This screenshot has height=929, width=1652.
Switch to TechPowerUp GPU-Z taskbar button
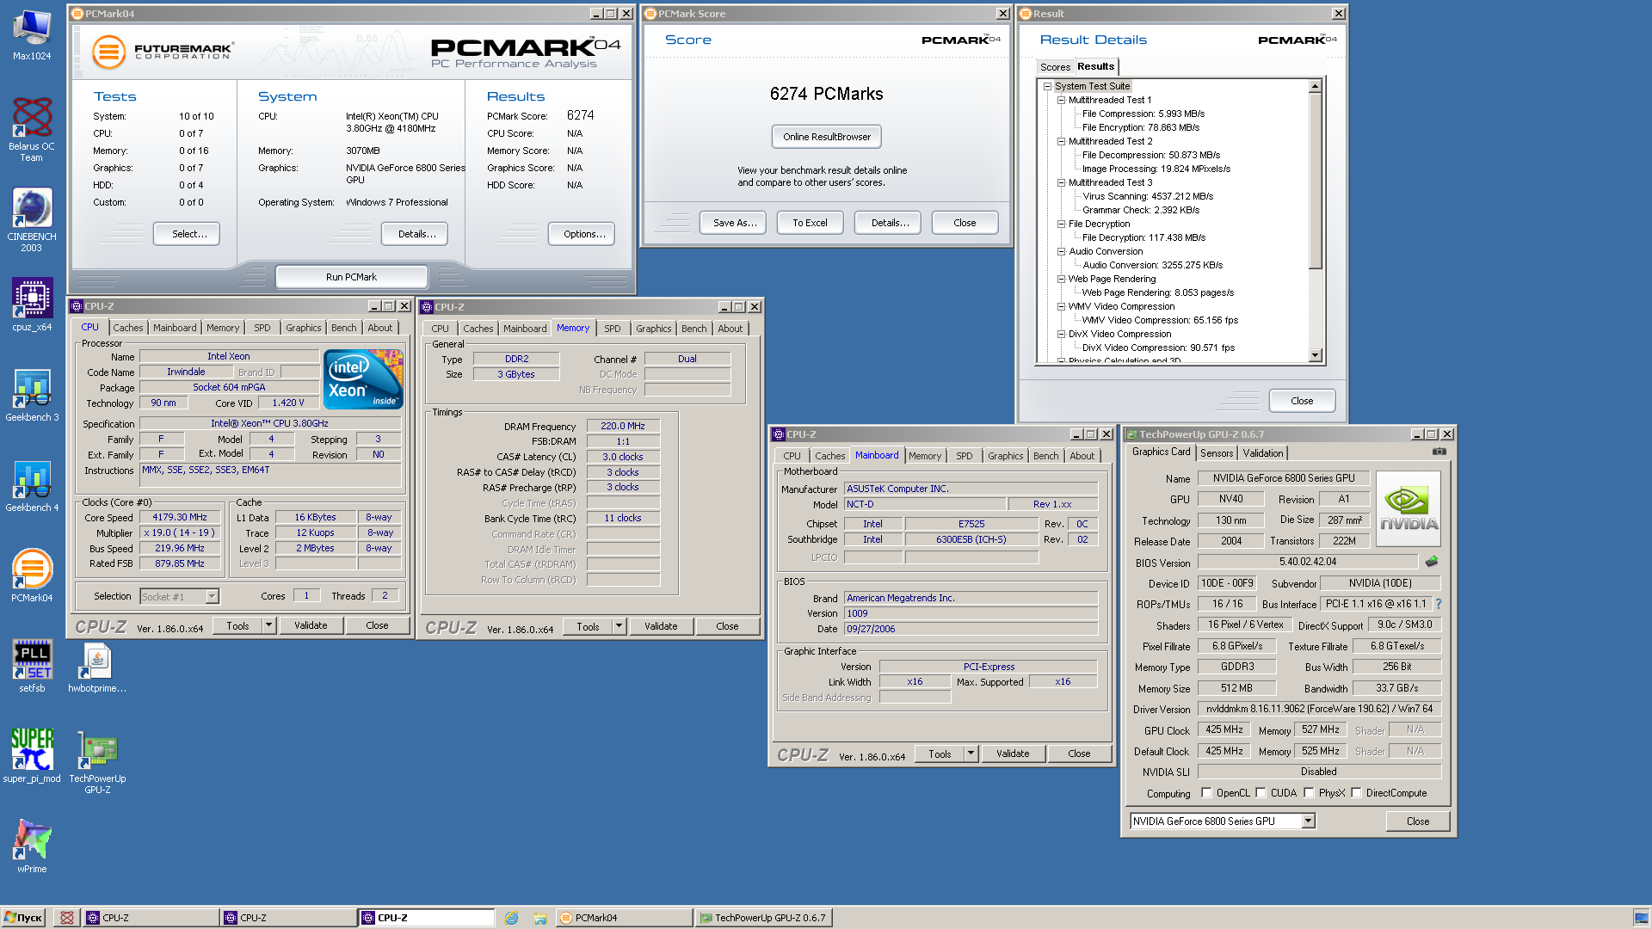coord(763,918)
